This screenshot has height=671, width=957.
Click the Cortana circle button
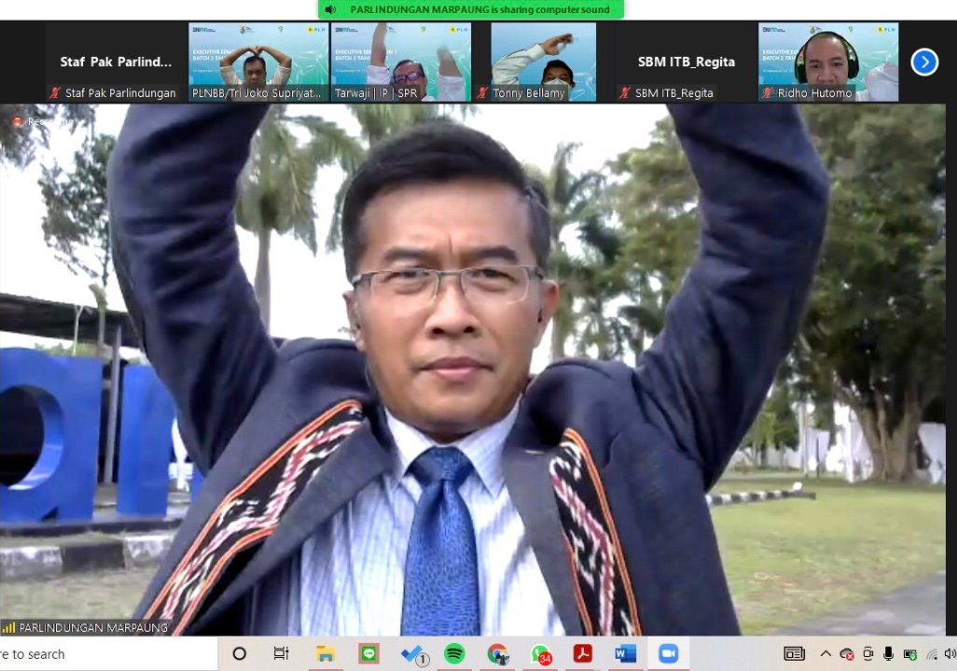pyautogui.click(x=239, y=654)
